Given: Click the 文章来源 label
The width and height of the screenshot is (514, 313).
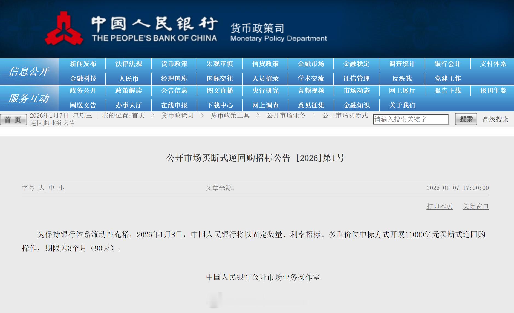Looking at the screenshot, I should pos(220,188).
